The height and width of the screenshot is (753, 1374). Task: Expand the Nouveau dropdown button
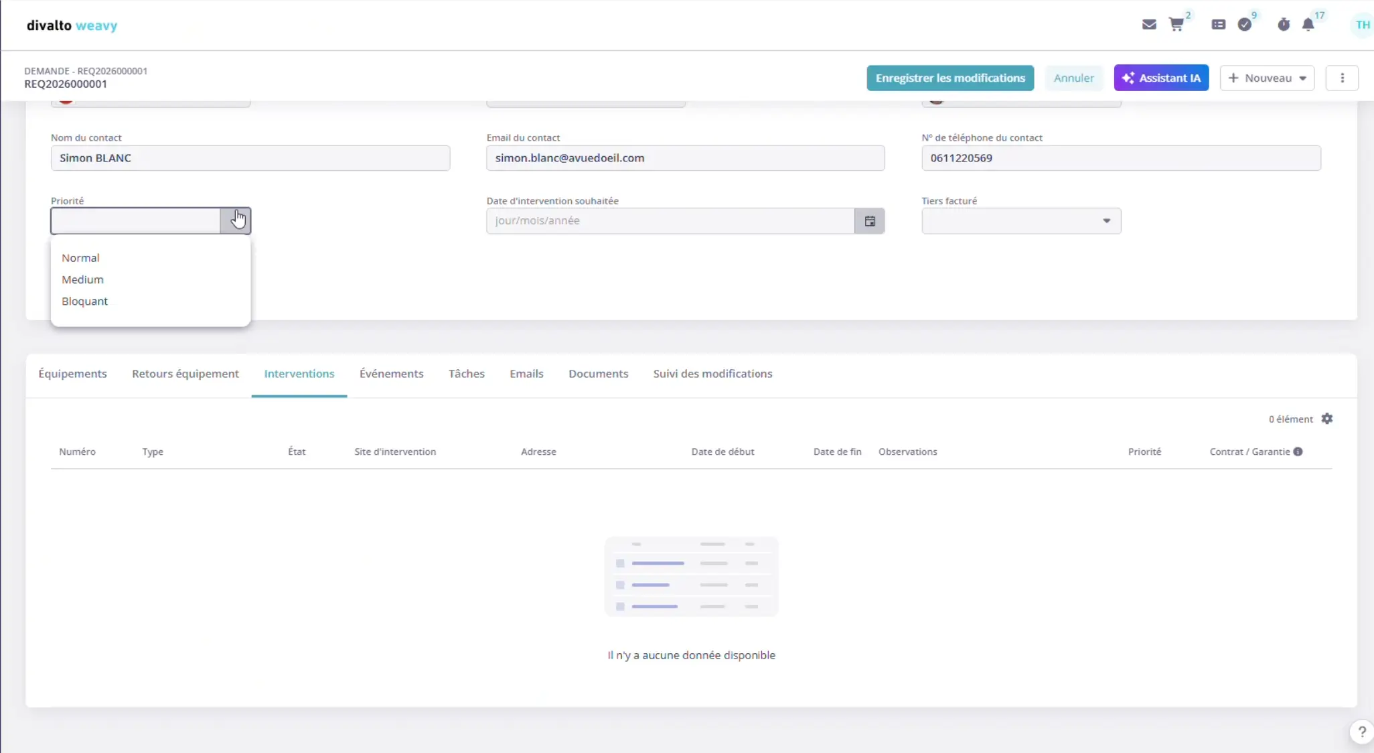coord(1267,78)
